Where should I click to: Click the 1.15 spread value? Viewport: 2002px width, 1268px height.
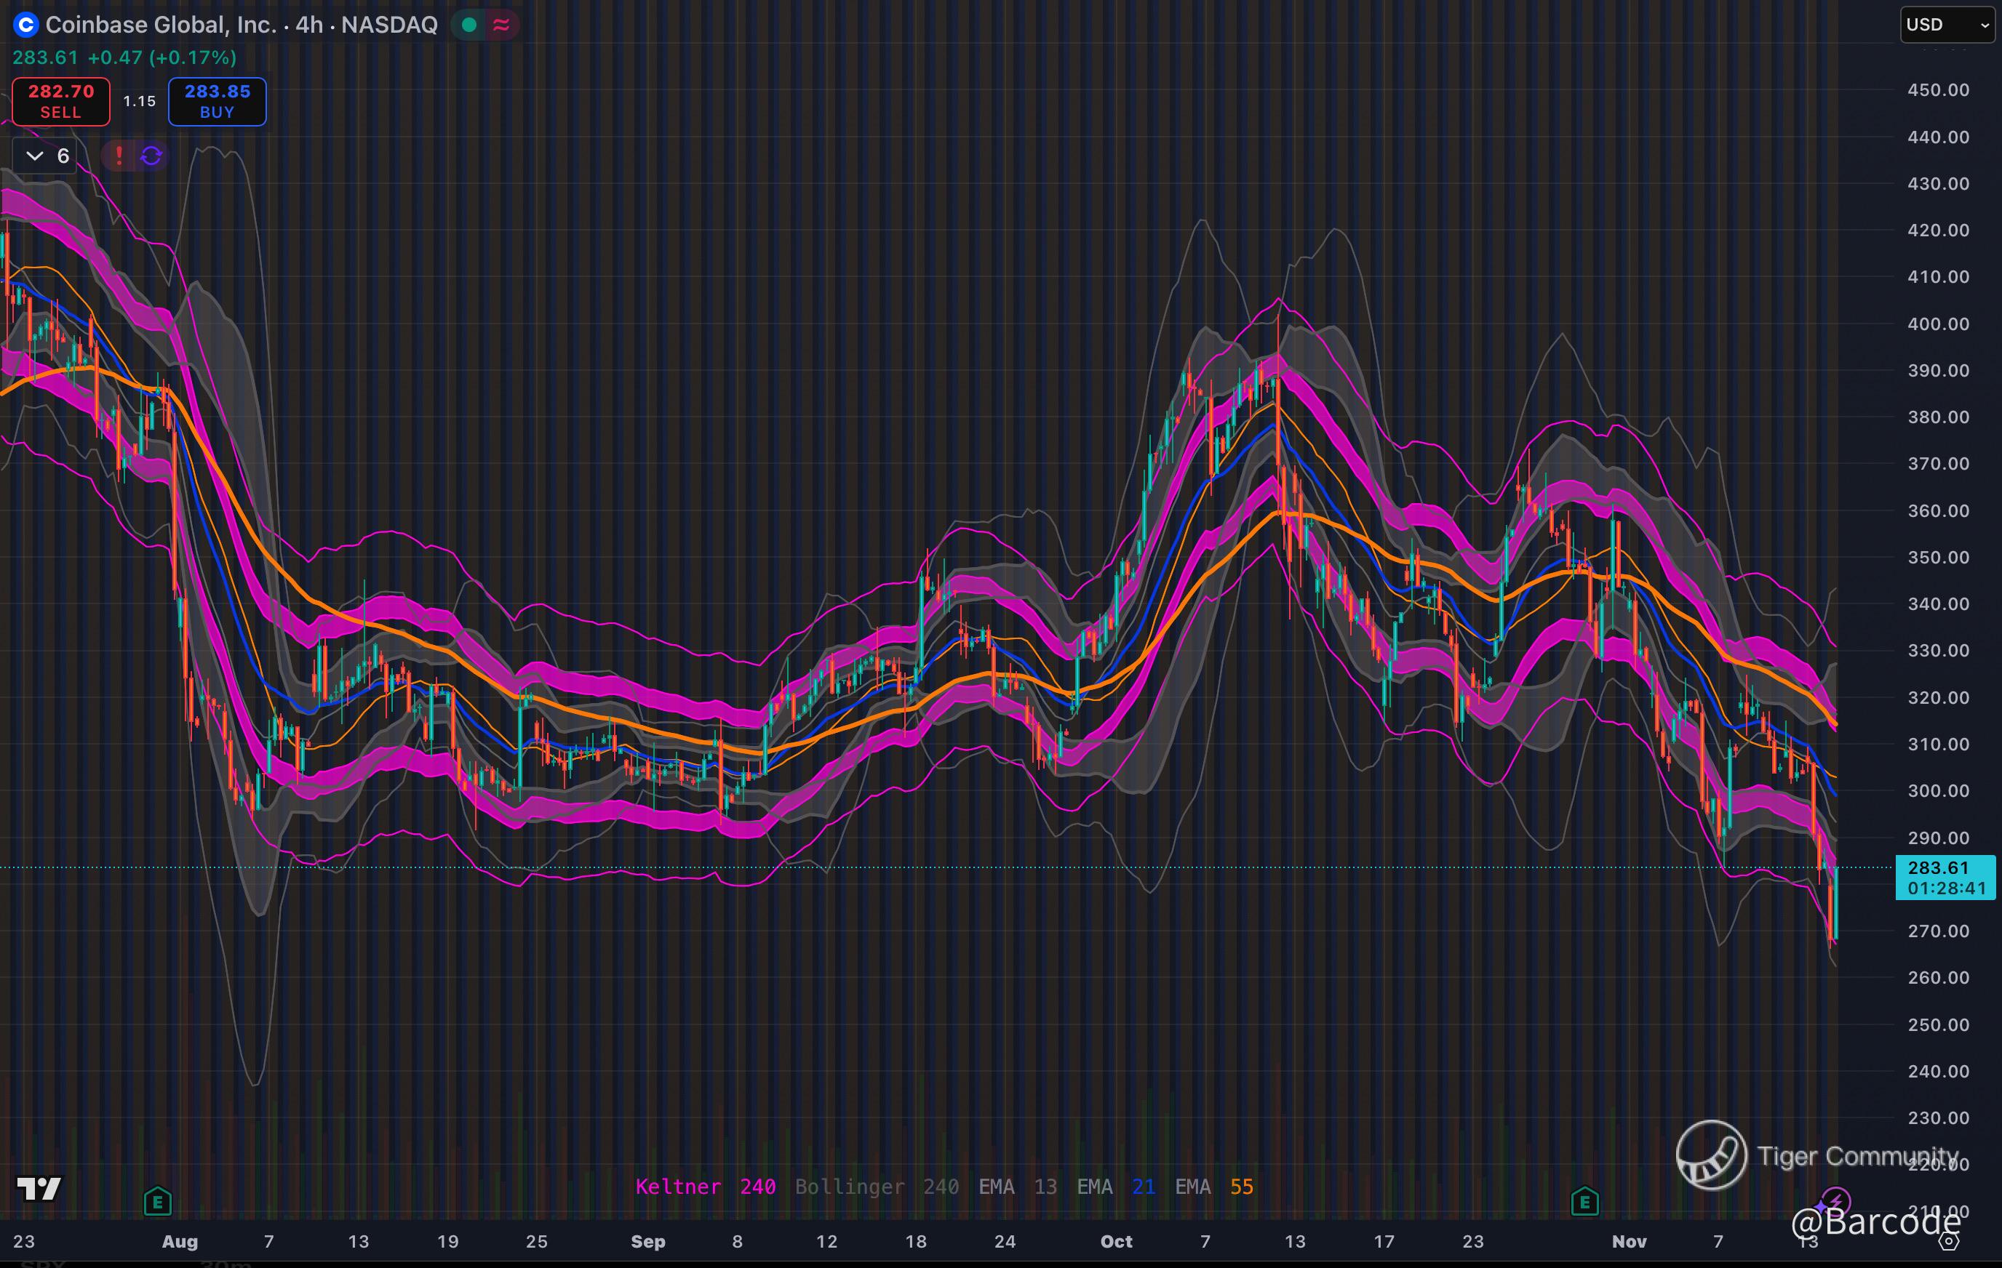(139, 101)
